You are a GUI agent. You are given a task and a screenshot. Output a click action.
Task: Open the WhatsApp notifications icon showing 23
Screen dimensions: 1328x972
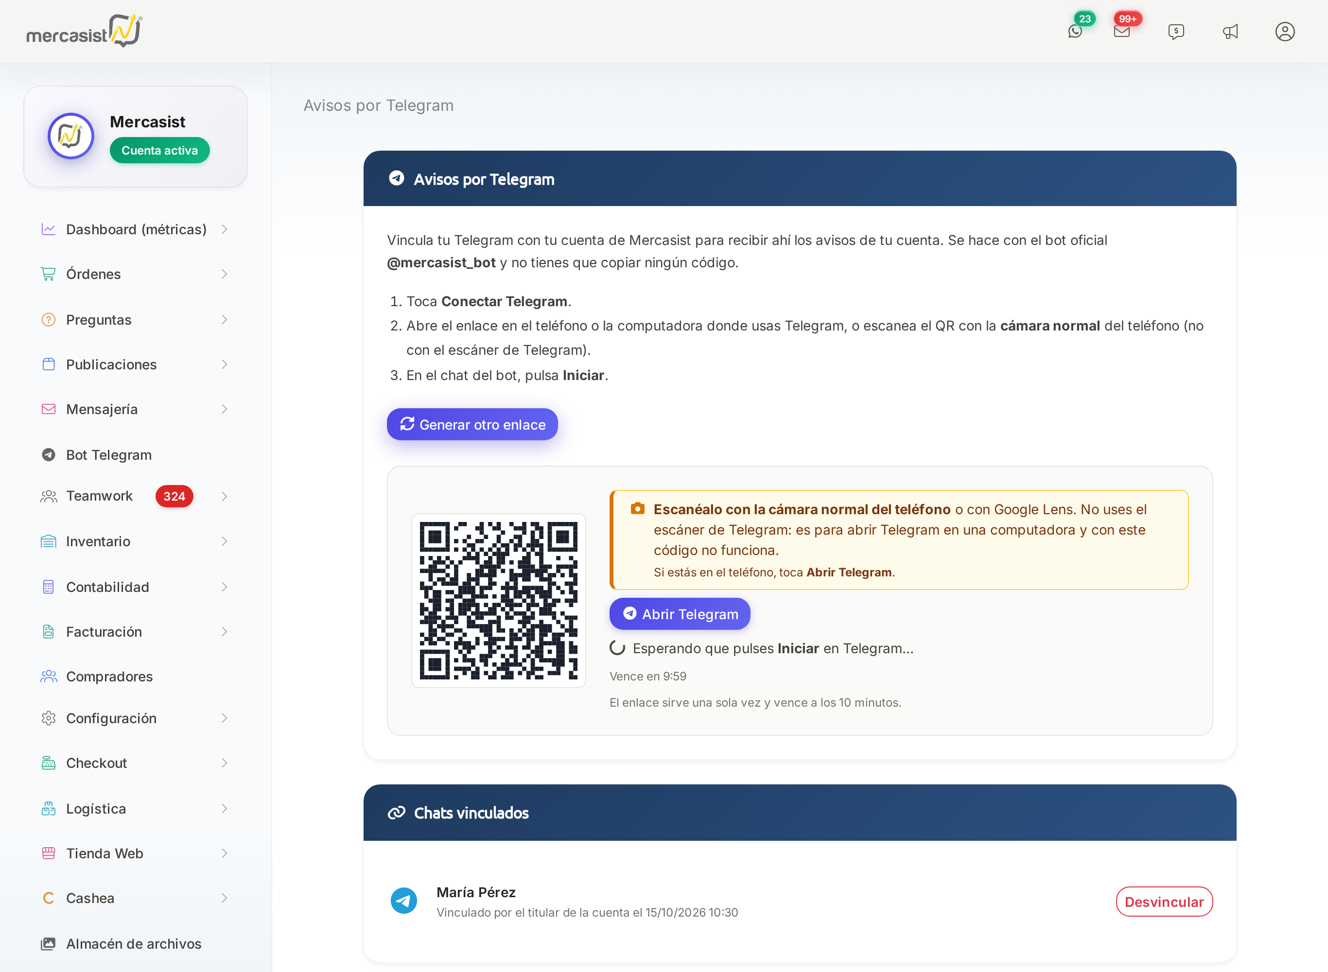[x=1075, y=31]
